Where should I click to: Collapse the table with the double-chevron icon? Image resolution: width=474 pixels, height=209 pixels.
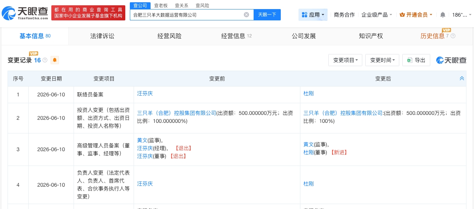[x=462, y=78]
